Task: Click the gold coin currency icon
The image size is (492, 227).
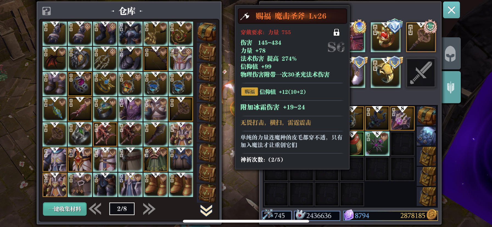Action: click(x=432, y=215)
